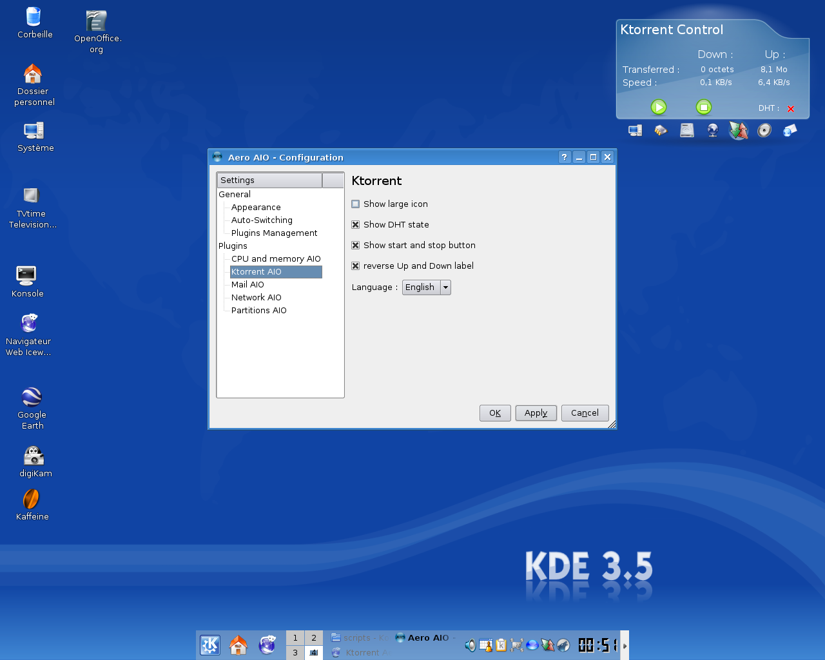Cancel the configuration dialog
The image size is (825, 660).
[x=585, y=413]
